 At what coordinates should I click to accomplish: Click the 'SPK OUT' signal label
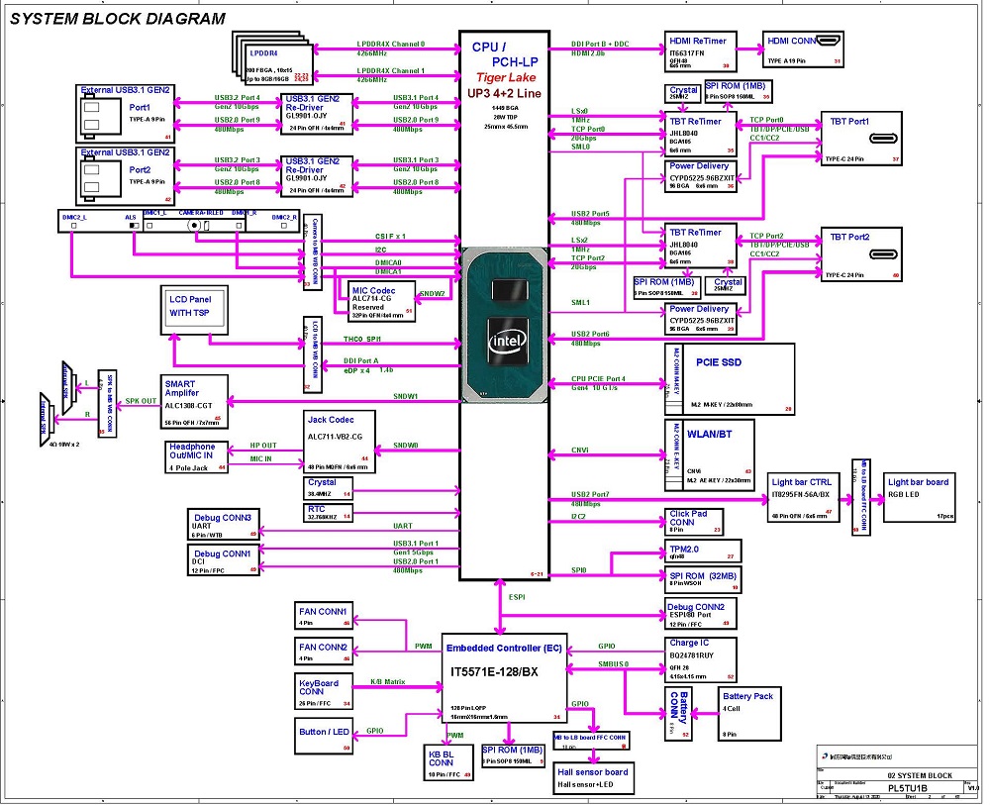pos(141,401)
